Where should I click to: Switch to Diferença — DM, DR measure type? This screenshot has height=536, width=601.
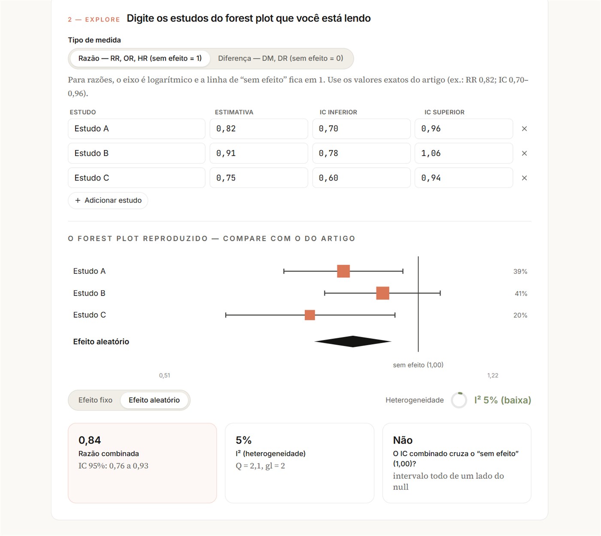281,58
